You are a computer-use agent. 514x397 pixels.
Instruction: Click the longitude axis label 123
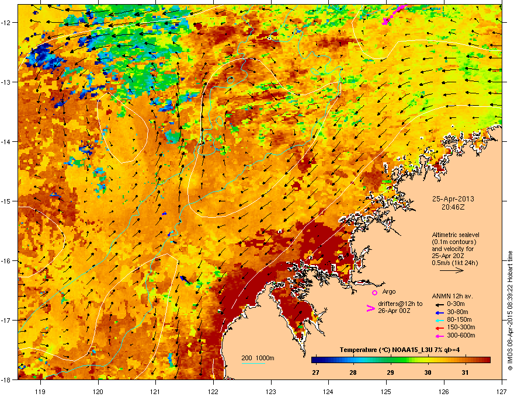point(271,391)
